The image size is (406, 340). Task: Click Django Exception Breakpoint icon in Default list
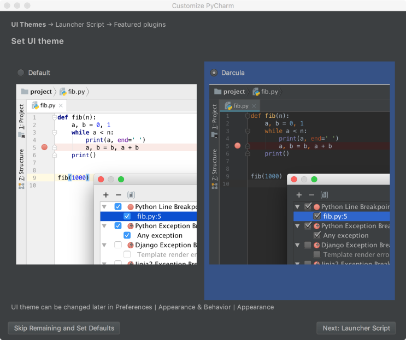pyautogui.click(x=131, y=245)
